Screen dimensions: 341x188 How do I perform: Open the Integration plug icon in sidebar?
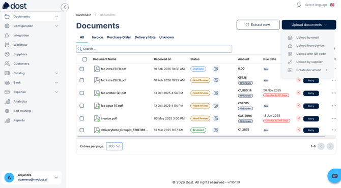7,36
